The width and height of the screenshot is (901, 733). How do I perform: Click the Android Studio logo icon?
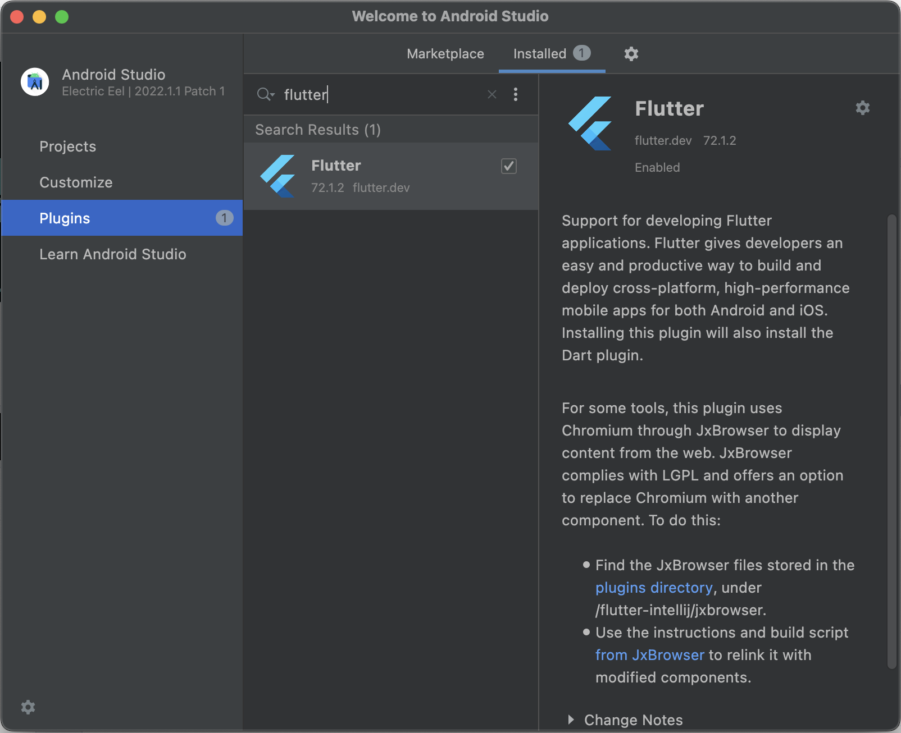click(x=35, y=82)
